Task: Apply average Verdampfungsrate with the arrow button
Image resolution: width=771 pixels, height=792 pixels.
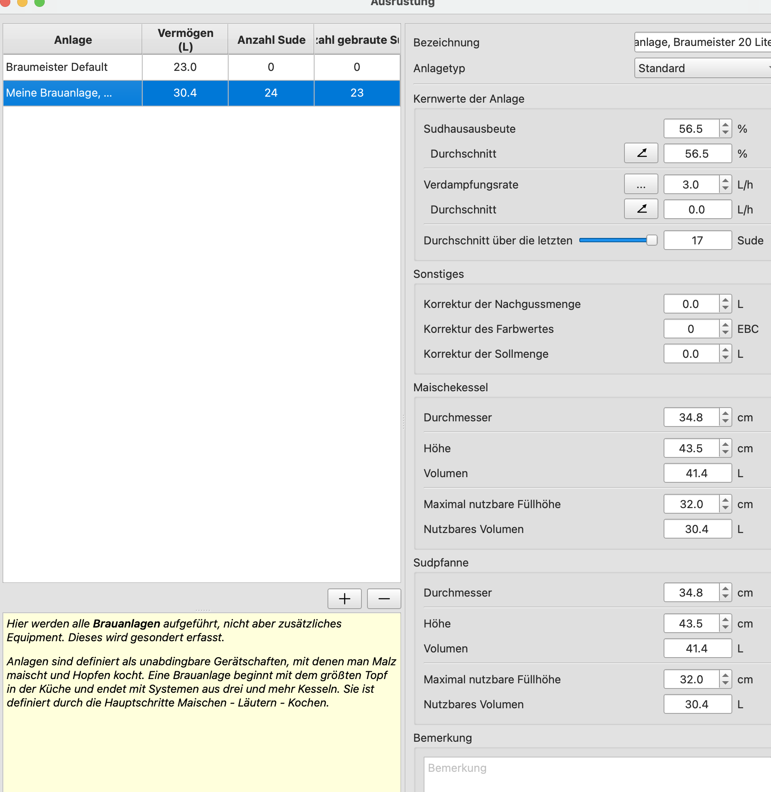Action: (641, 209)
